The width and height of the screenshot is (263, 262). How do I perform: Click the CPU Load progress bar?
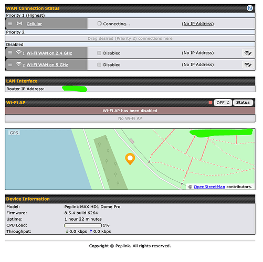(x=83, y=225)
